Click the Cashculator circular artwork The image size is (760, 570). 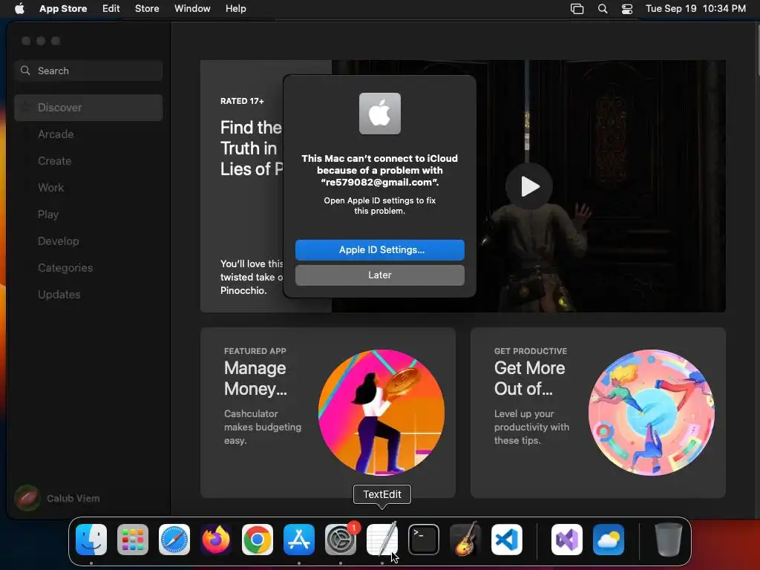(381, 413)
